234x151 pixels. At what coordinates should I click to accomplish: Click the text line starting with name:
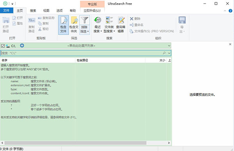pos(34,81)
